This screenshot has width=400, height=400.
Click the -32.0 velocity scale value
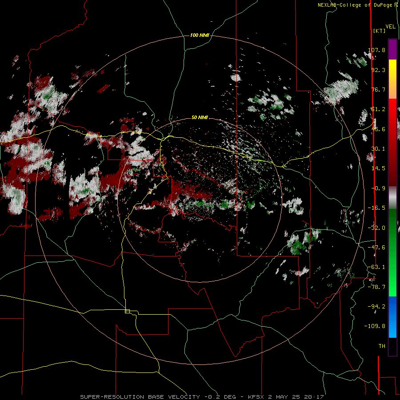377,228
